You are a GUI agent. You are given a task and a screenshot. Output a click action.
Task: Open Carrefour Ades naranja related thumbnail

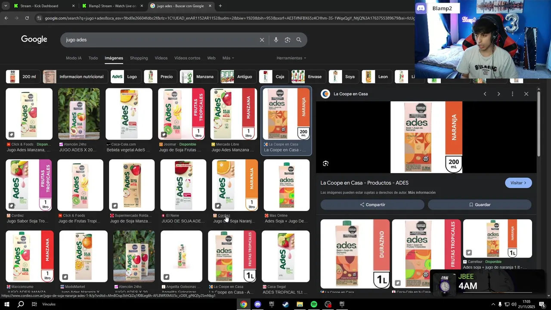[498, 239]
